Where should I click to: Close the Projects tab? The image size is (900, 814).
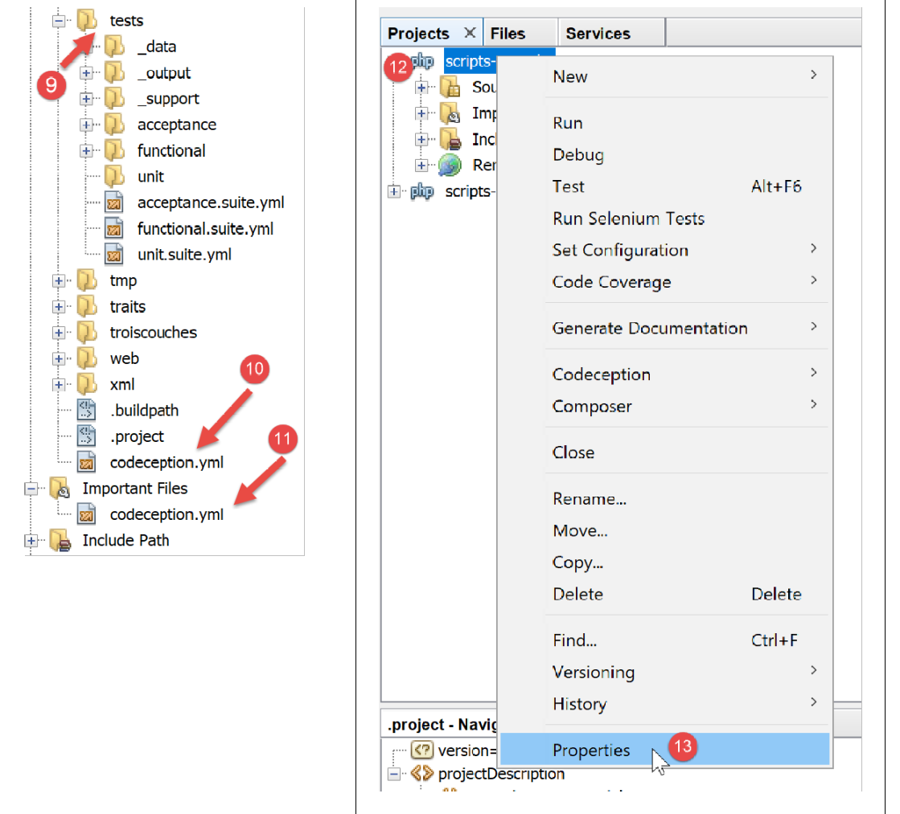point(470,33)
